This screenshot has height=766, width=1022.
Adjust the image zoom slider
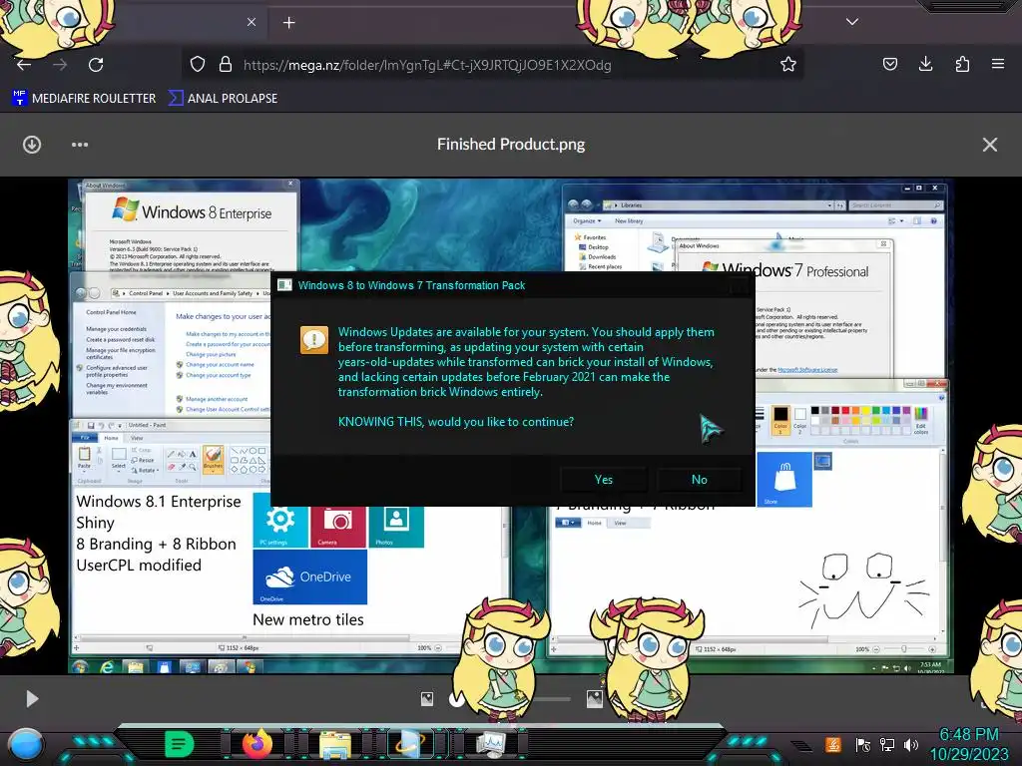click(x=511, y=699)
